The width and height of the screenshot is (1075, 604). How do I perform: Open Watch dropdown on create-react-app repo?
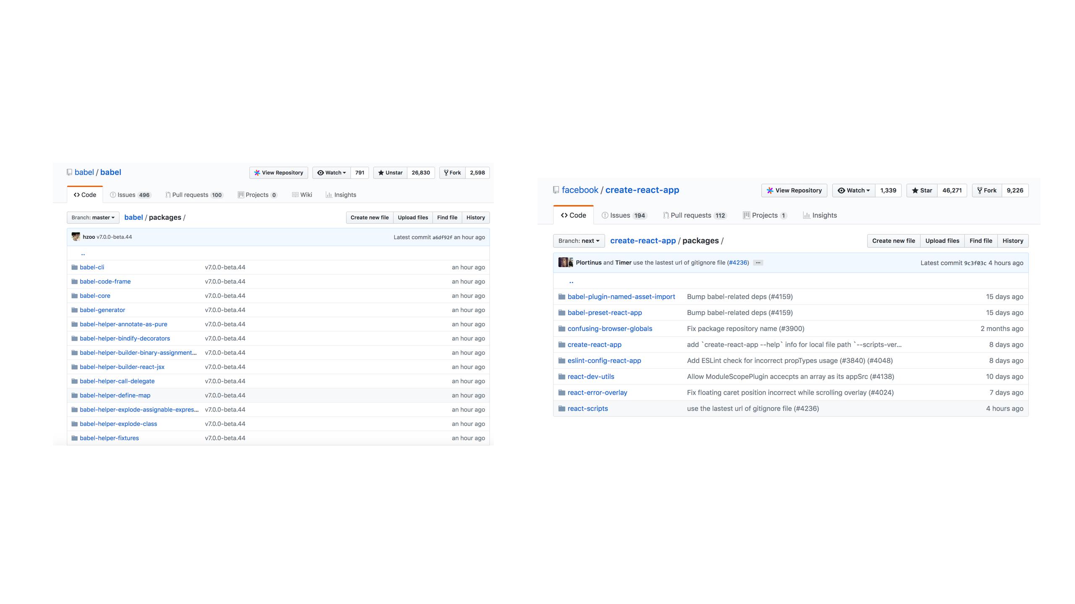853,190
